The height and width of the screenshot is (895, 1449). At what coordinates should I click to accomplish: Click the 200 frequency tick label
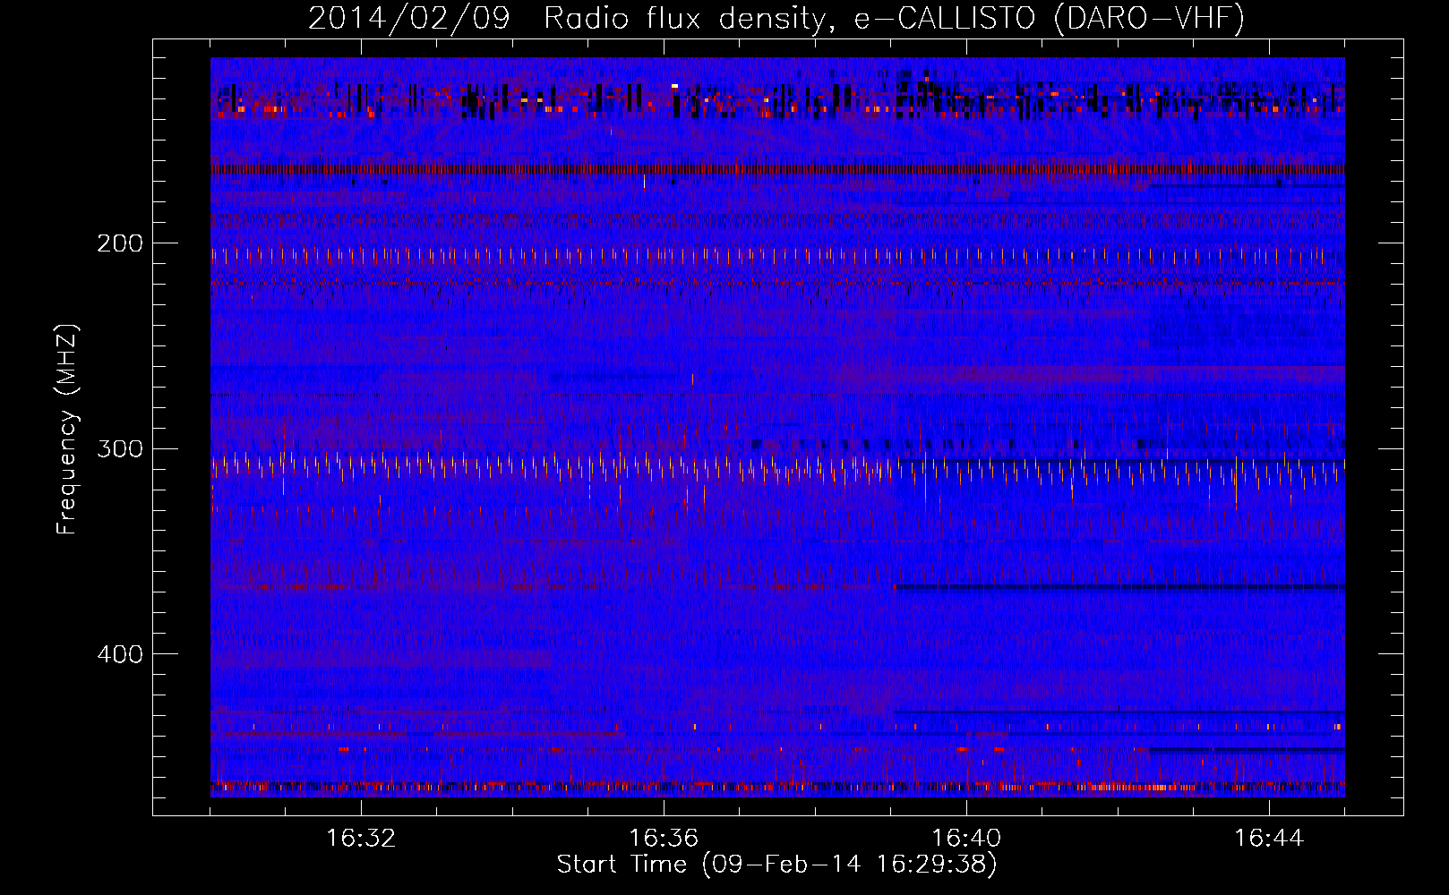tap(120, 243)
